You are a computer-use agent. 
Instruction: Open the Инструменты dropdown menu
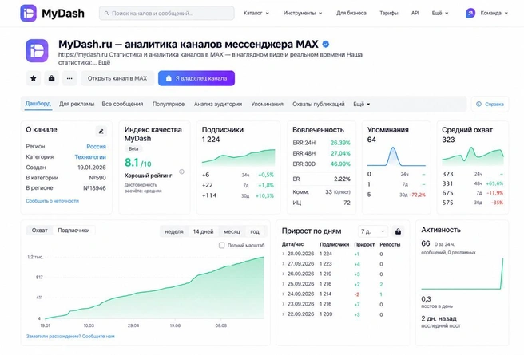(x=303, y=13)
